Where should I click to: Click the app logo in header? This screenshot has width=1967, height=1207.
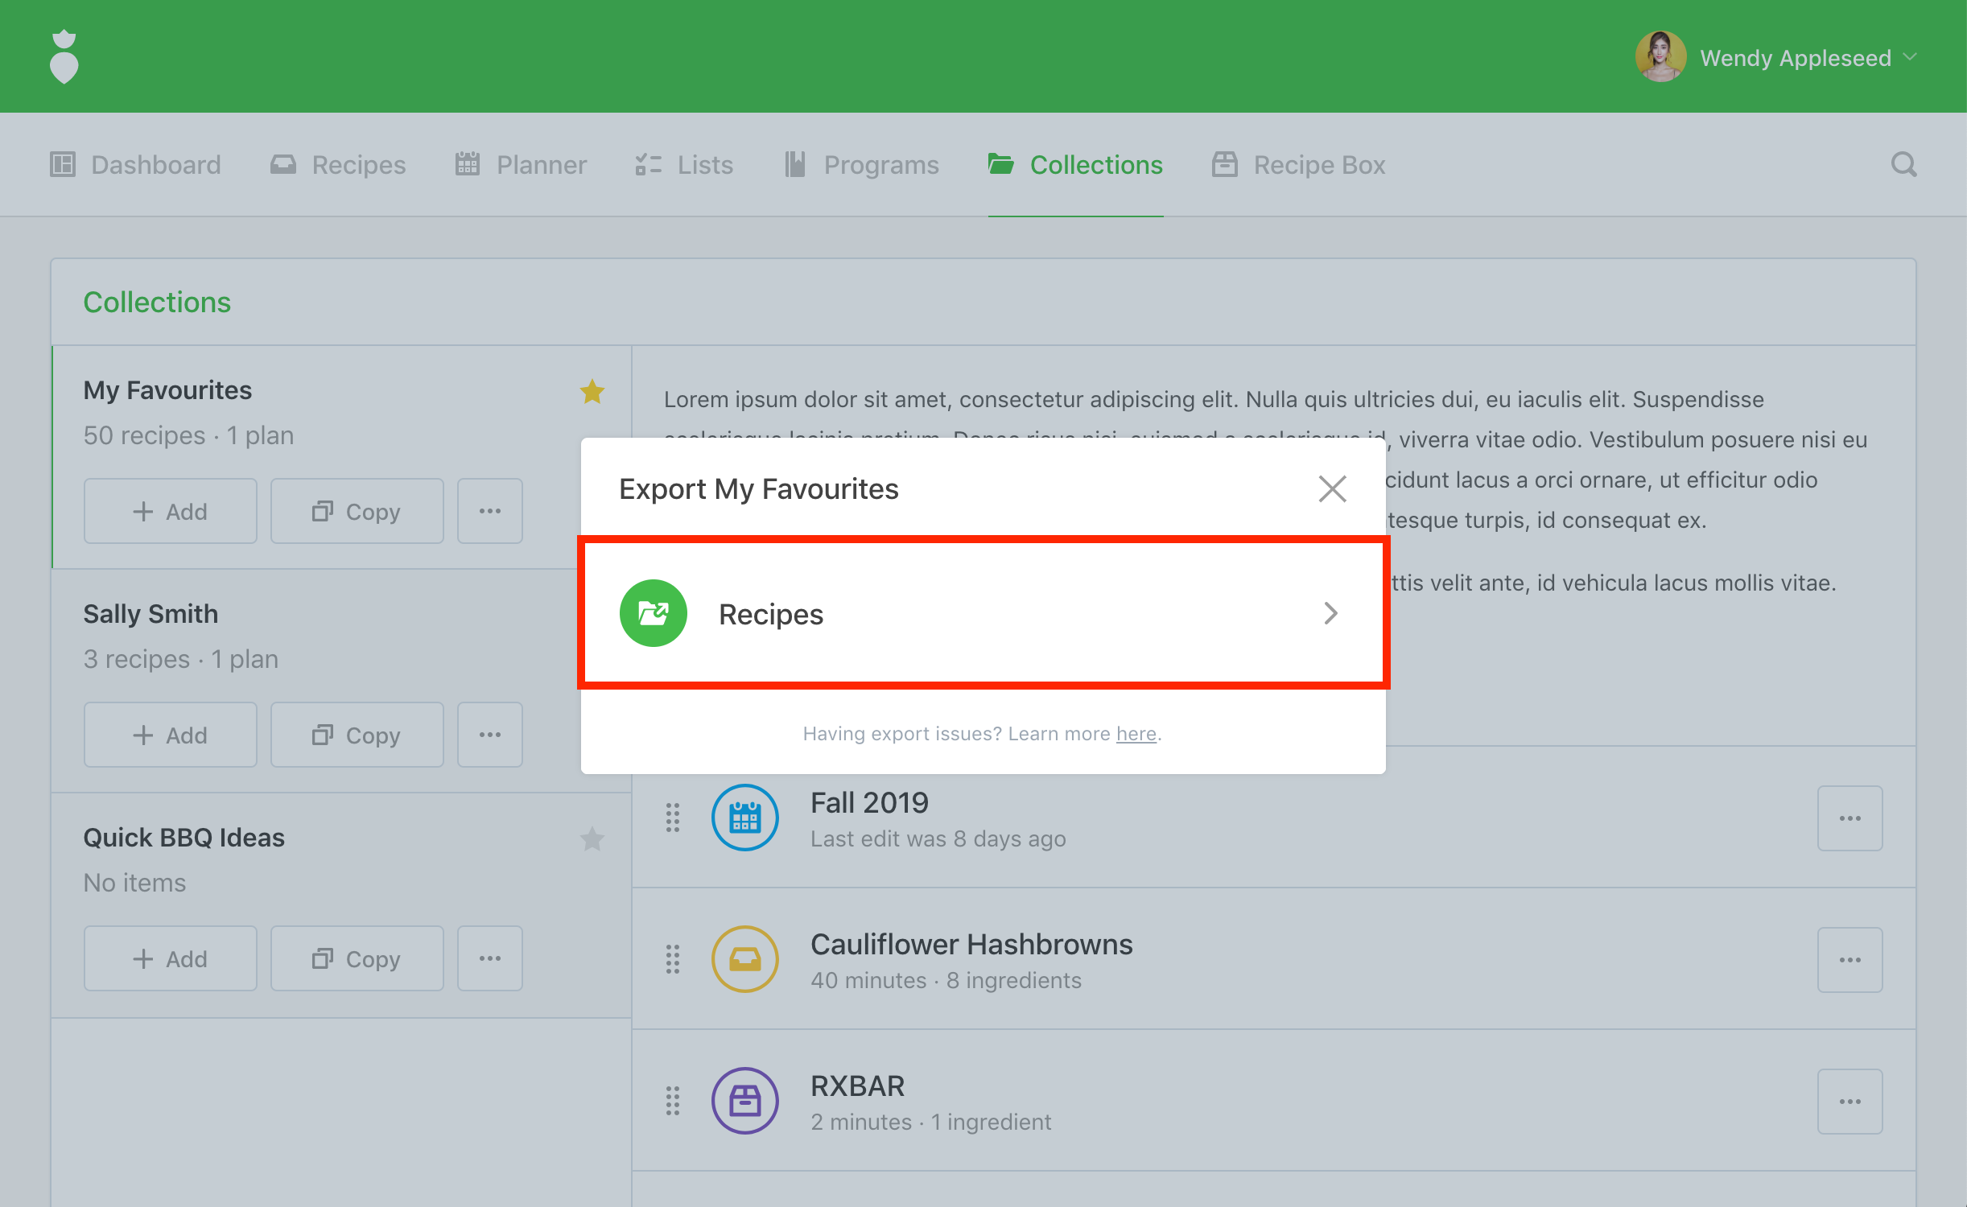[x=64, y=56]
